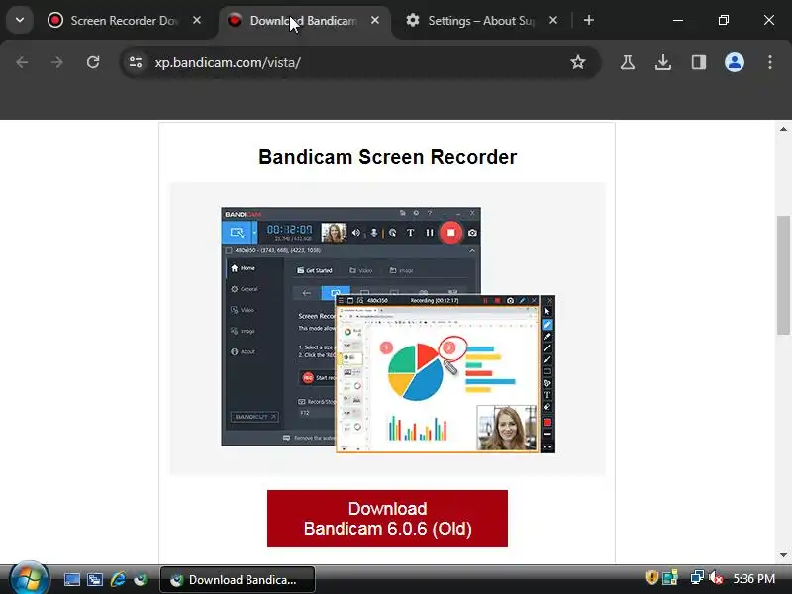Switch to the Settings – About tab
792x594 pixels.
point(480,21)
